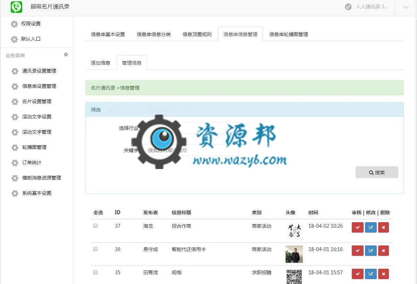Delete the row with ID 35
417x284 pixels.
point(383,274)
